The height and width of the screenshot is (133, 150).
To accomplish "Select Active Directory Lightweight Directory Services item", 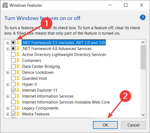I will point(64,55).
